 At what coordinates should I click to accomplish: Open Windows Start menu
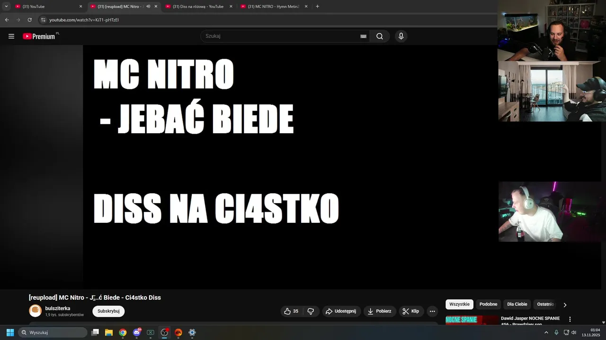[x=10, y=332]
